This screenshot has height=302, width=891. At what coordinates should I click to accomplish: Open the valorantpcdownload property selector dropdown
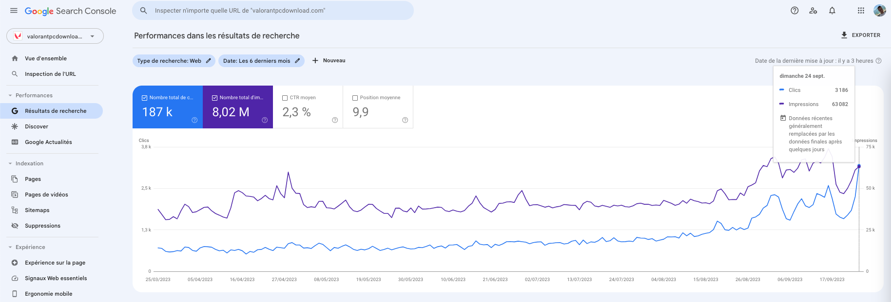[55, 36]
